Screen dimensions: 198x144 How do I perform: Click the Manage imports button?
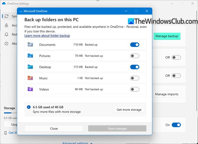tap(167, 94)
